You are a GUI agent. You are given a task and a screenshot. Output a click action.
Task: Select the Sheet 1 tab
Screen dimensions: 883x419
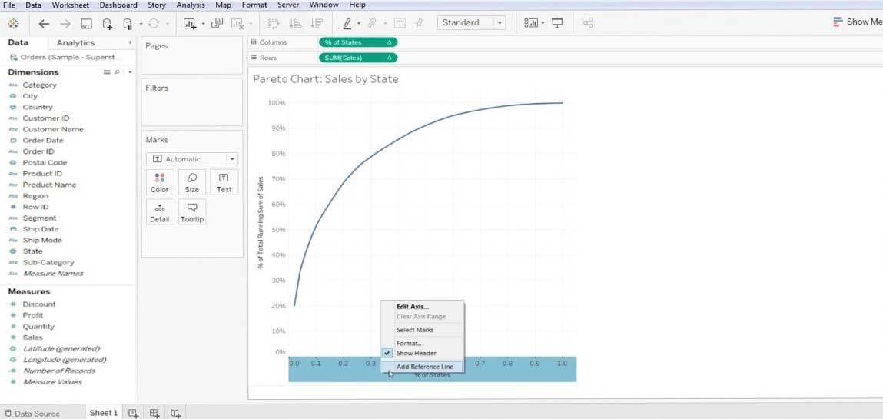pos(104,413)
